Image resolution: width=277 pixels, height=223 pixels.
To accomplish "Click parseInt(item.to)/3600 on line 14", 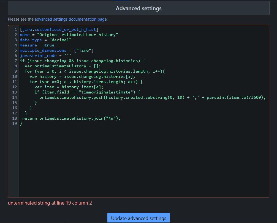I will click(x=234, y=97).
